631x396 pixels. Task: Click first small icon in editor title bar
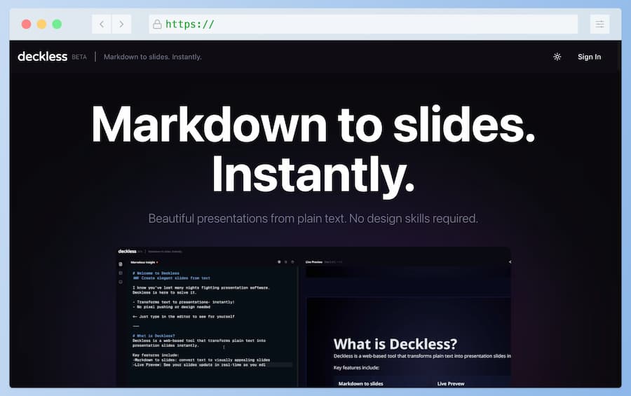point(278,261)
